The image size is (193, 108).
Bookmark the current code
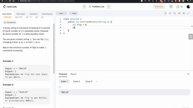pos(165,13)
